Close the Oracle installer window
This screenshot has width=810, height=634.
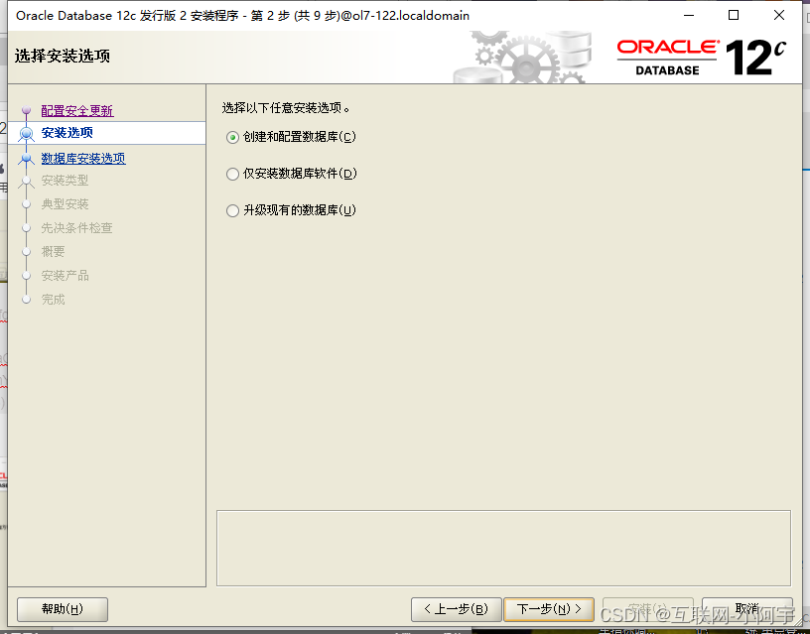[779, 16]
